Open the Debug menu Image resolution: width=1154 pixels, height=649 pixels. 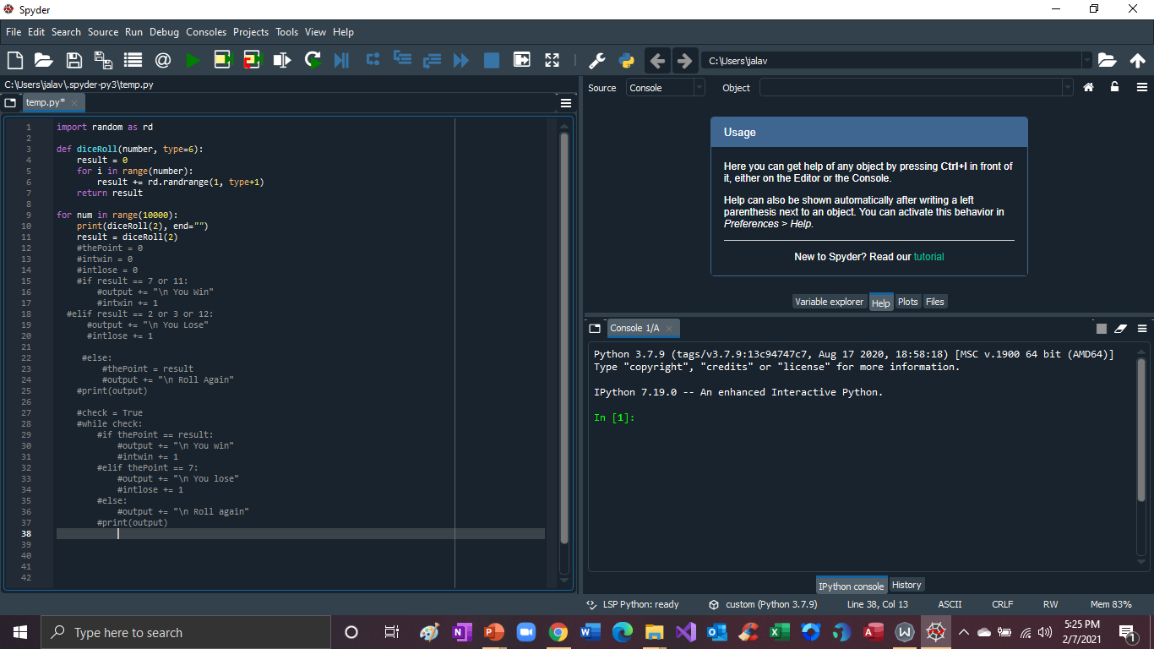tap(164, 32)
